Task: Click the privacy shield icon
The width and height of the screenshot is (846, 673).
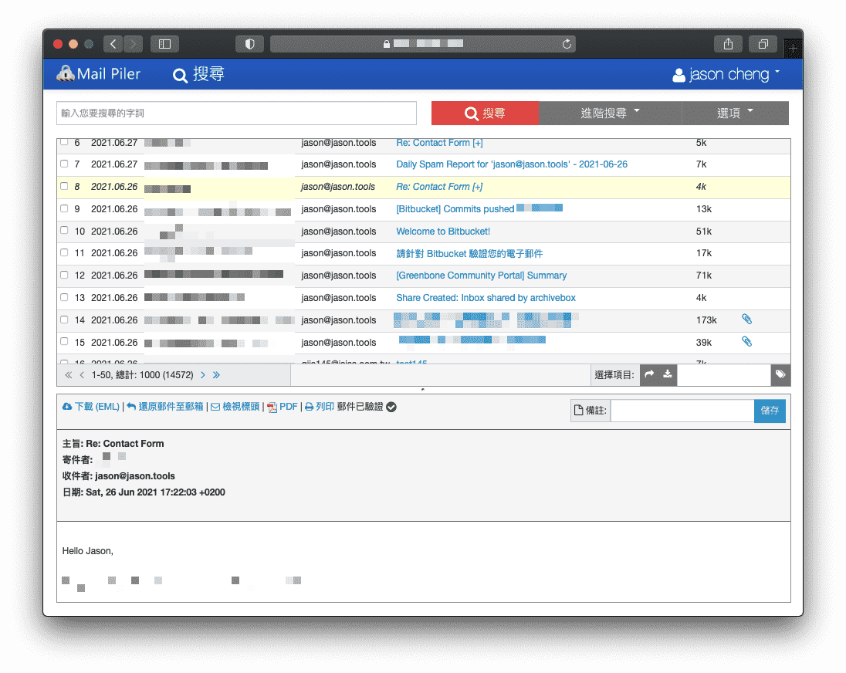Action: point(250,44)
